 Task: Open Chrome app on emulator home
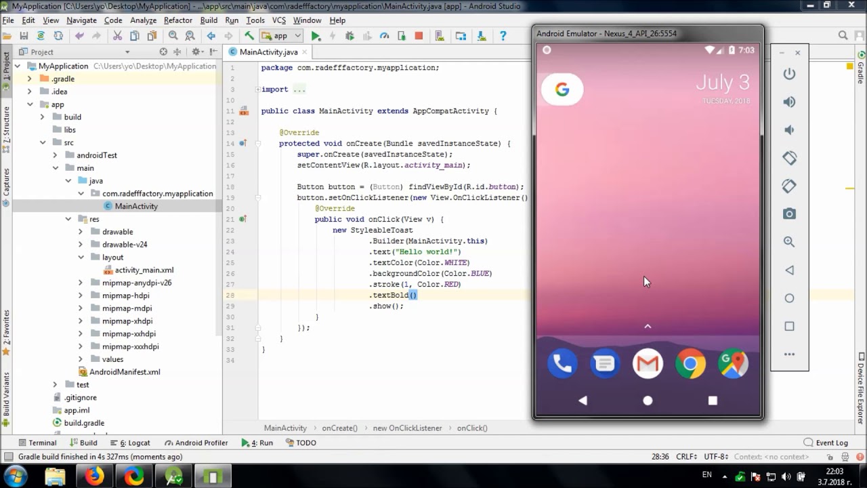click(x=690, y=365)
